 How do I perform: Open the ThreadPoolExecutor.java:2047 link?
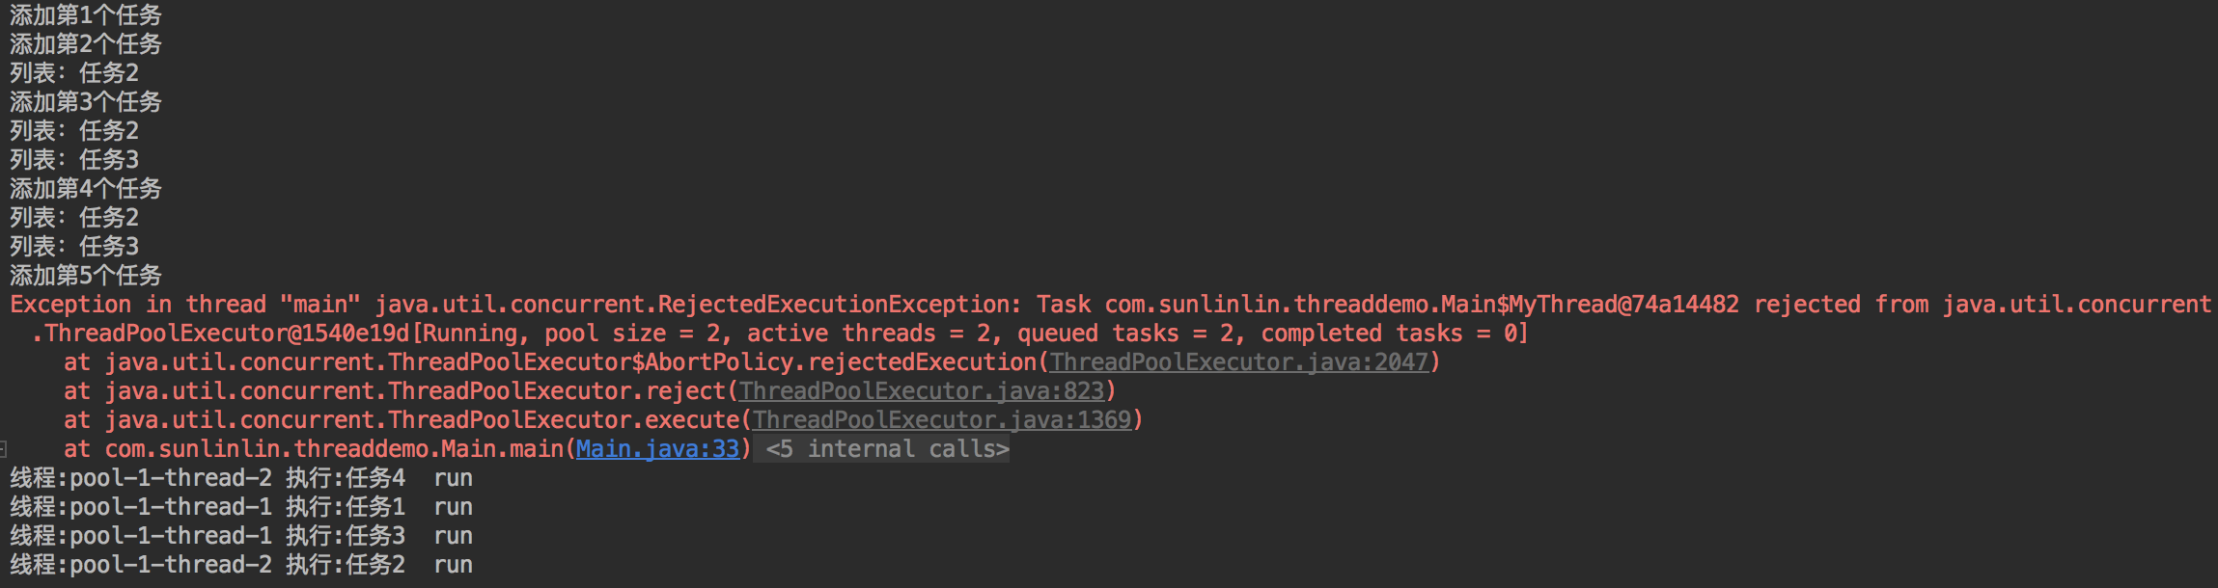point(1238,362)
